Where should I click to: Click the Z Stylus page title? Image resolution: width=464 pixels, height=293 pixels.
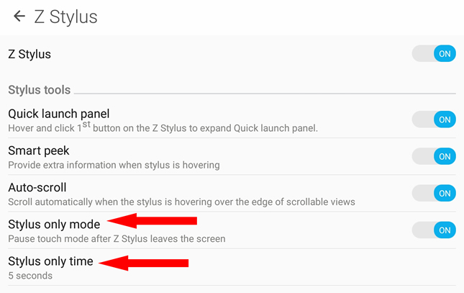(x=65, y=17)
